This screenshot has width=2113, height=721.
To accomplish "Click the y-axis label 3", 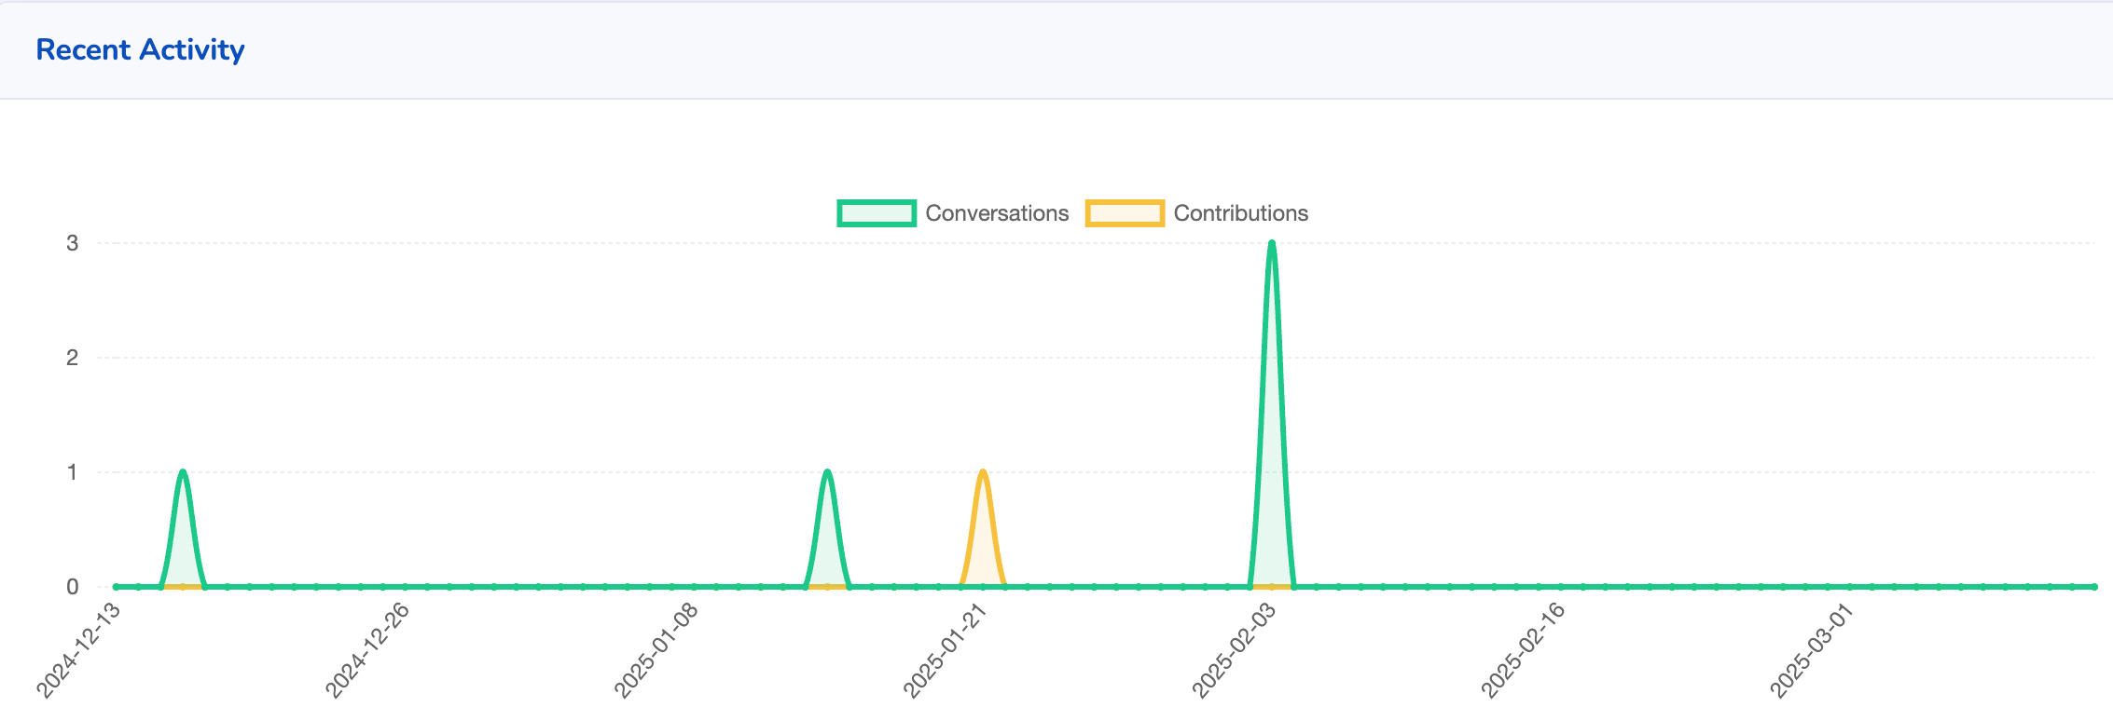I will 72,243.
